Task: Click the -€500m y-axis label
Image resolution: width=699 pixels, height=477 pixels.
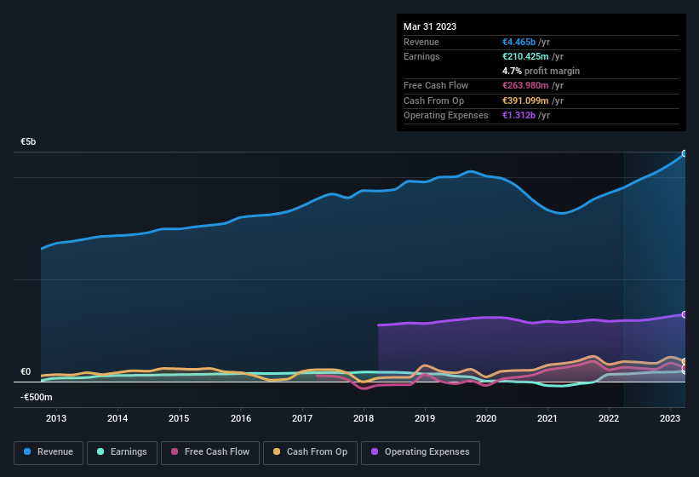Action: coord(37,397)
